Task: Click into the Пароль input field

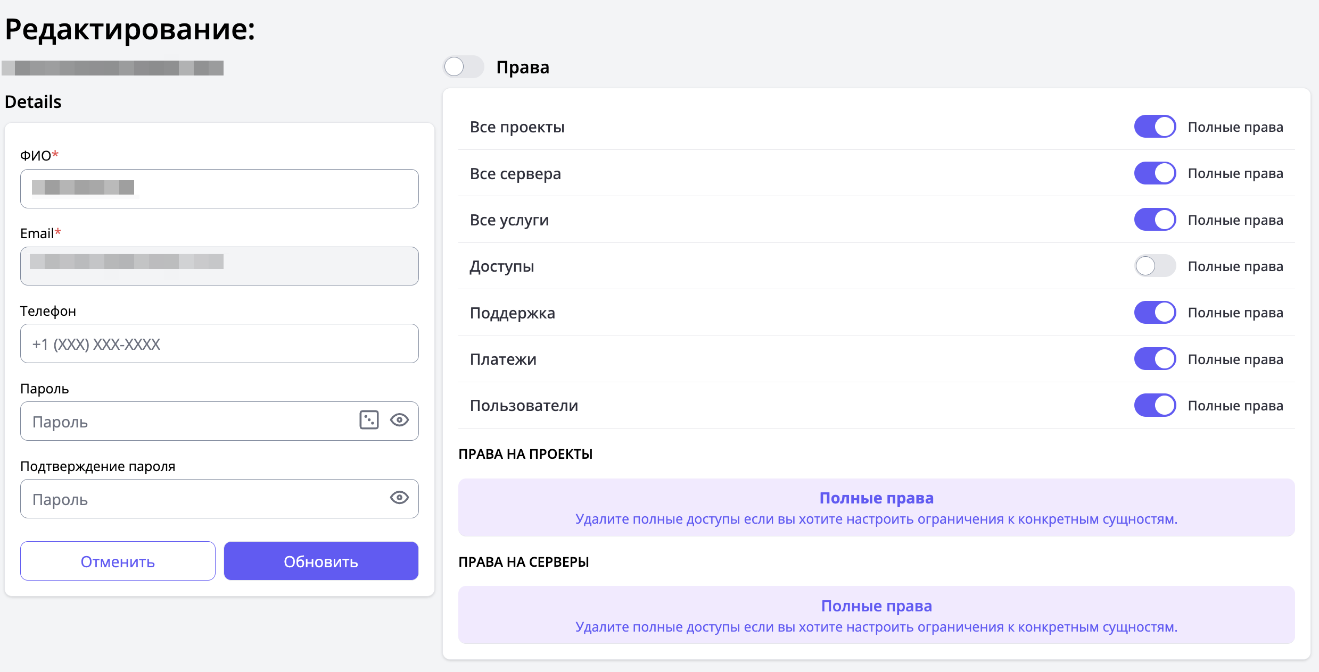Action: coord(186,422)
